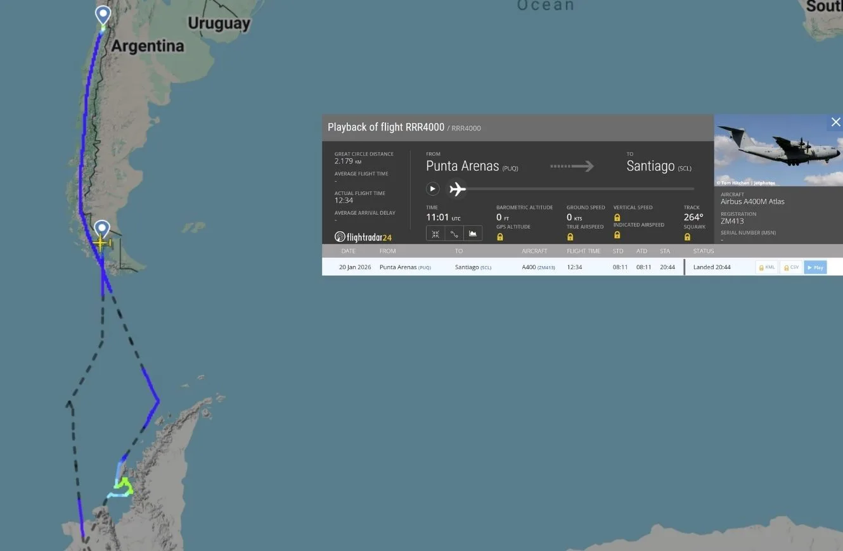The height and width of the screenshot is (551, 843).
Task: Unlock INDICATED AIRSPEED with its lock icon
Action: click(x=617, y=235)
